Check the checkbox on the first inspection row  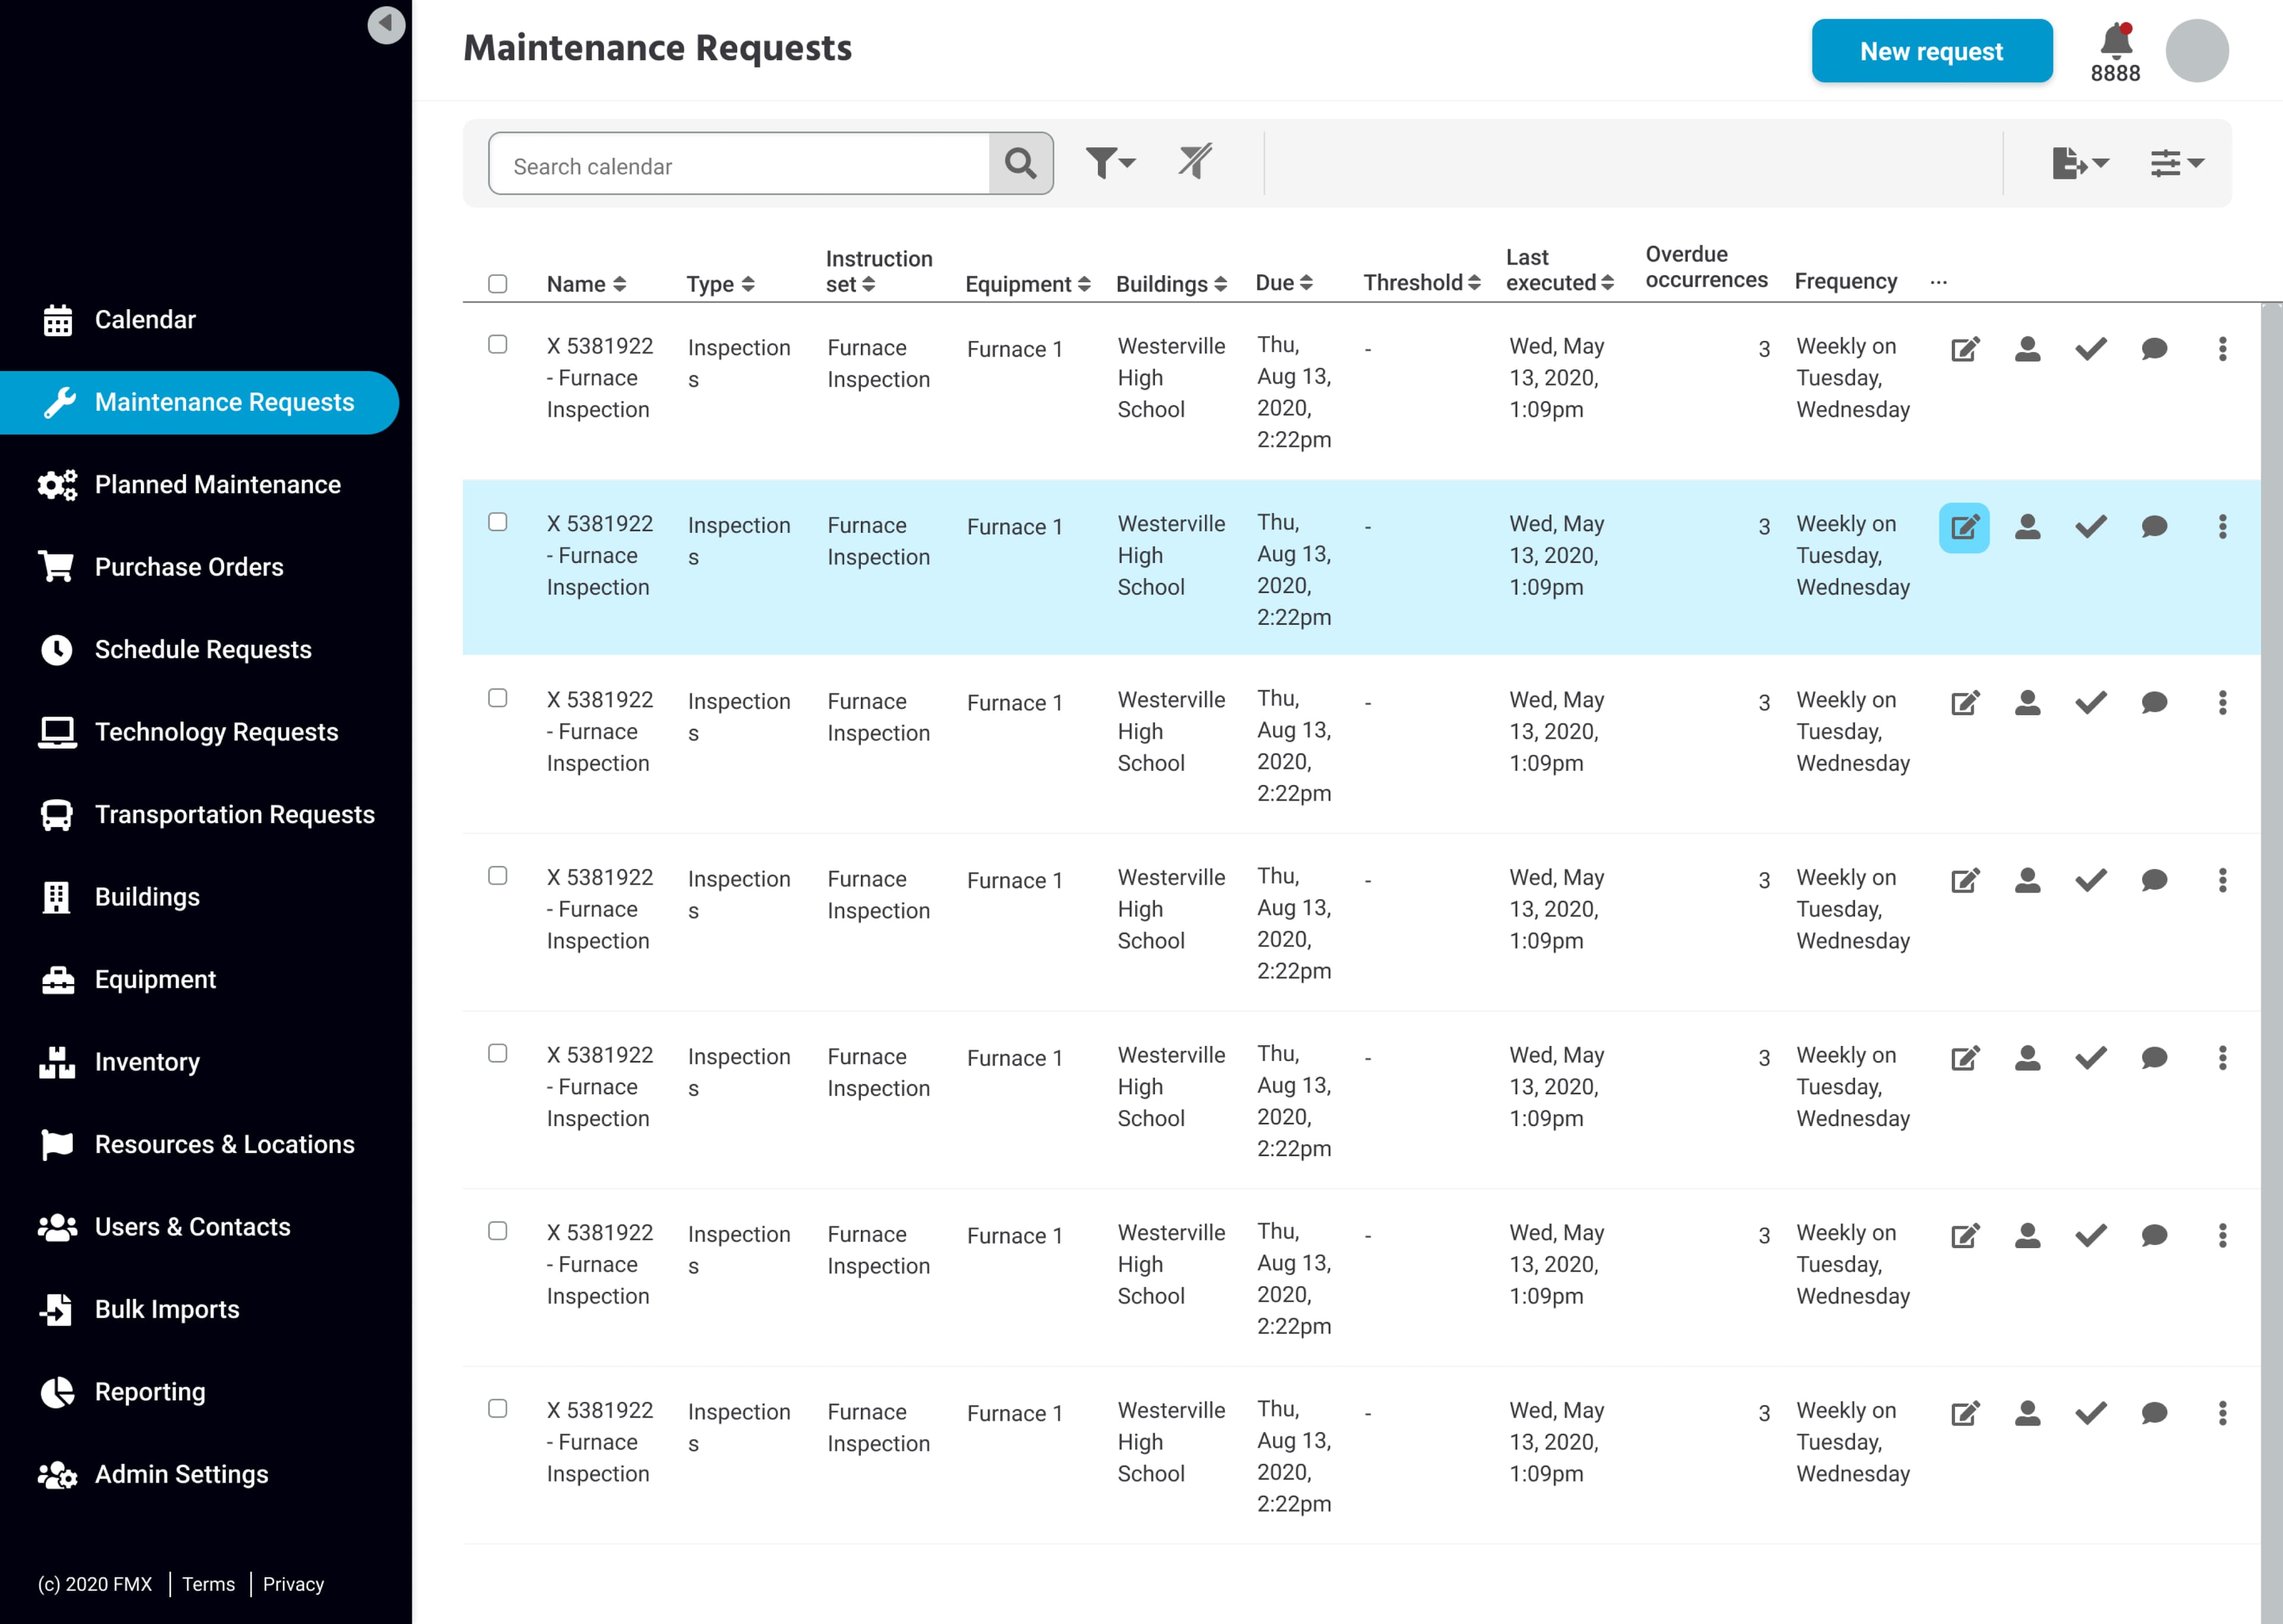tap(498, 345)
